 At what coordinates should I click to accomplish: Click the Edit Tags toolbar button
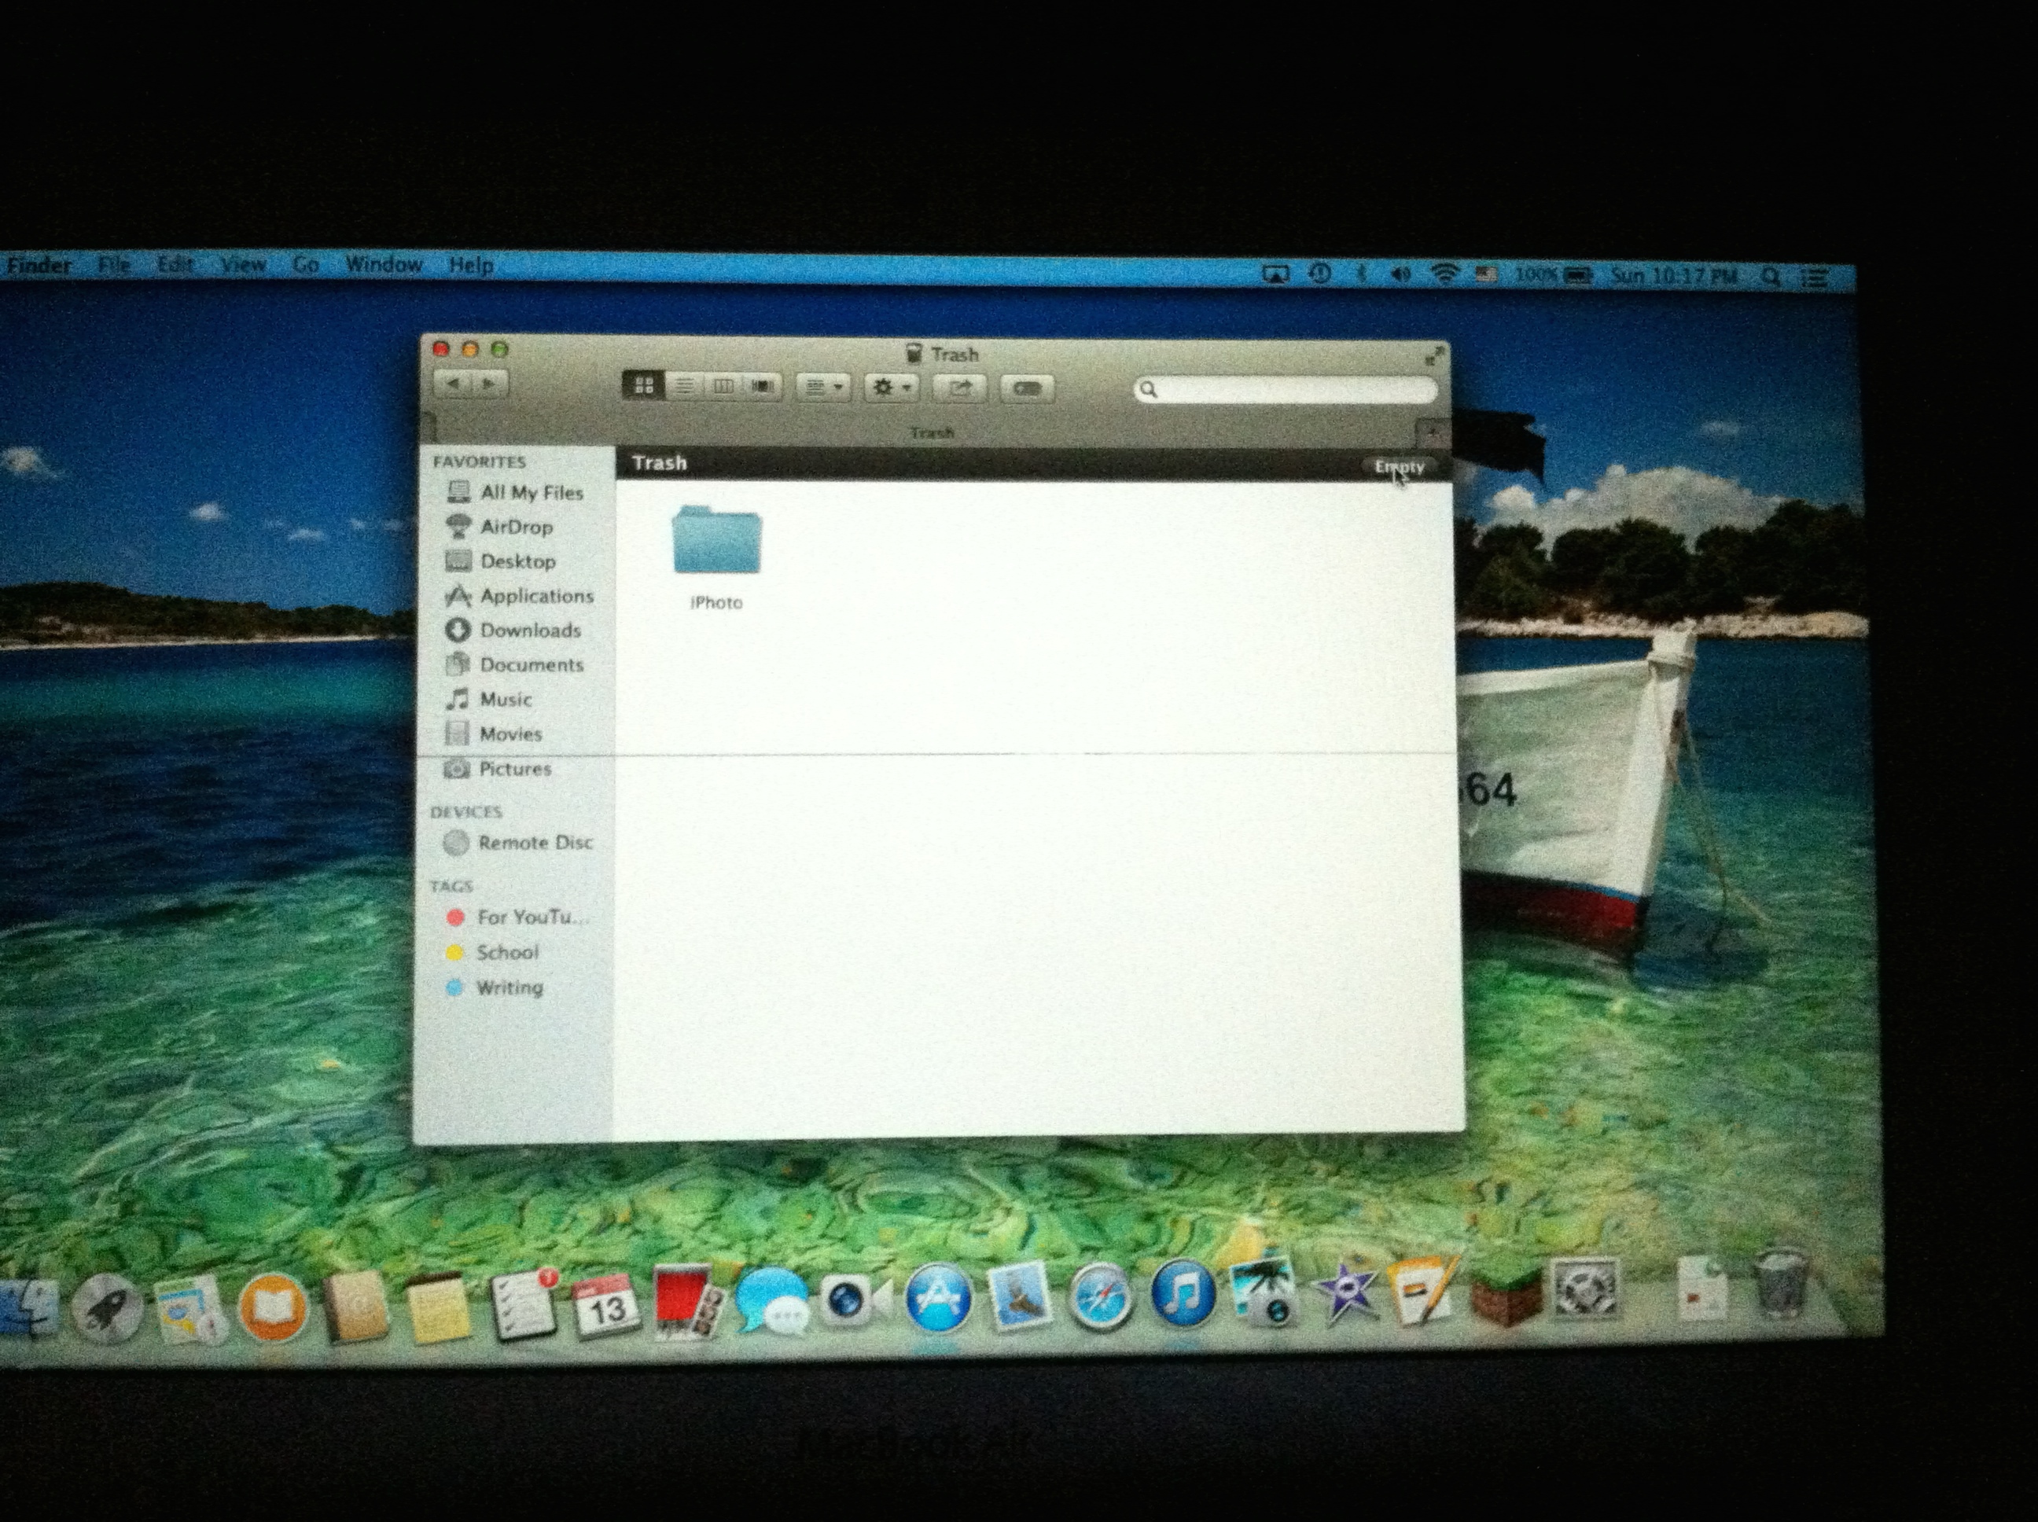click(1028, 389)
